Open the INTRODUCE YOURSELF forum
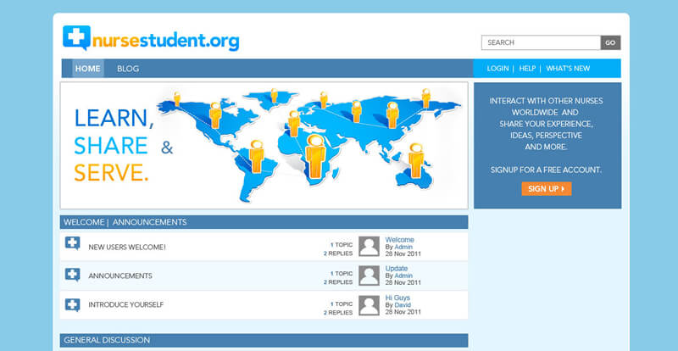 coord(126,304)
